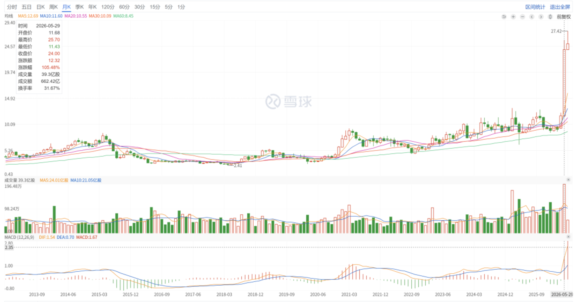Click the volume MA5:24.01亿股 label
Screen dimensions: 574x302
54,180
